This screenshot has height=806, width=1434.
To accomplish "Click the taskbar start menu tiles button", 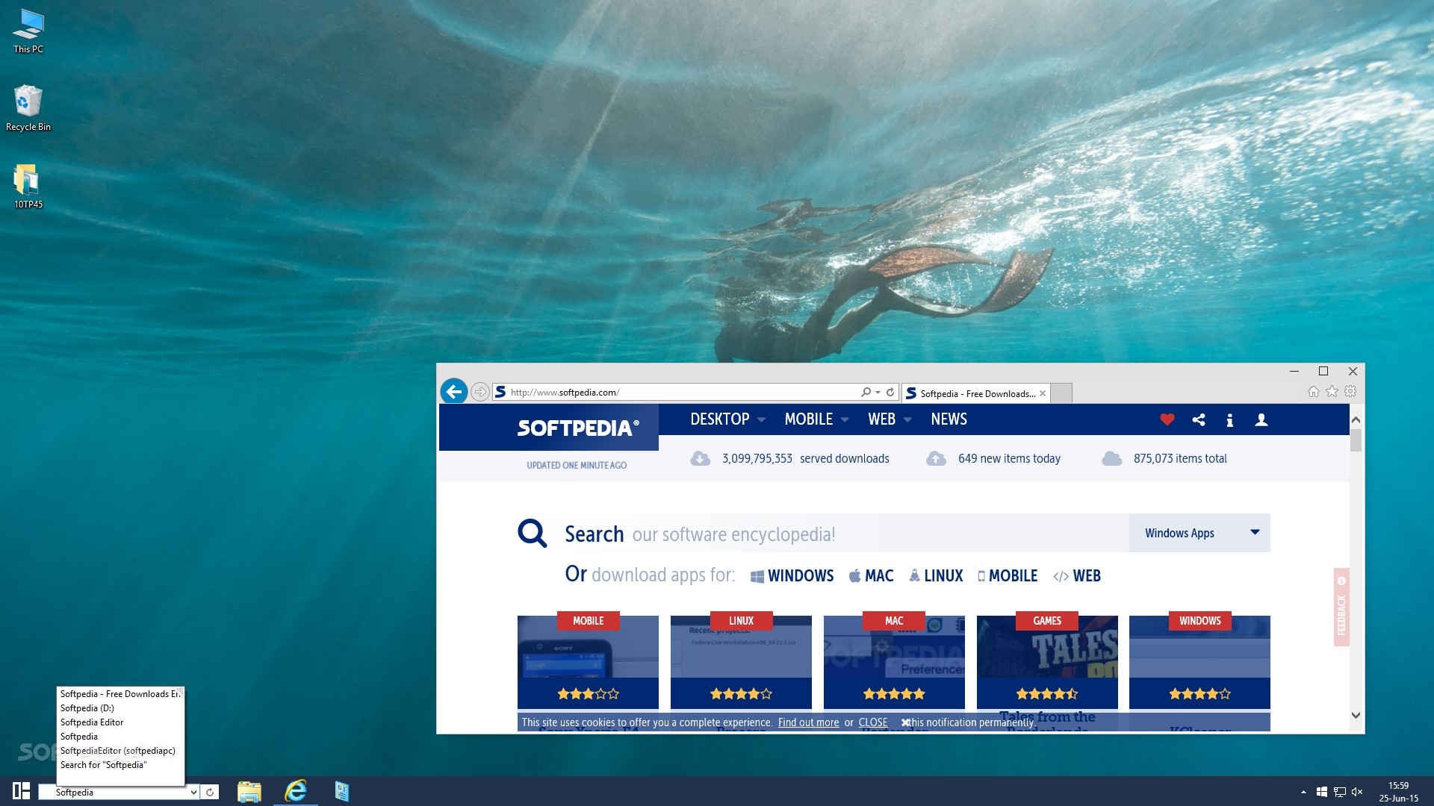I will pos(21,791).
